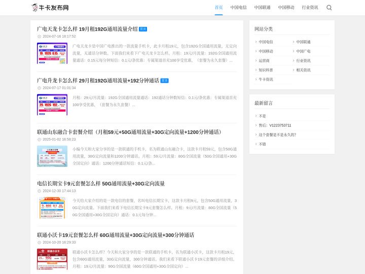Click clock icon beside 2025-01-02 16:58:23
Screen dimensions: 365x274
(39, 140)
